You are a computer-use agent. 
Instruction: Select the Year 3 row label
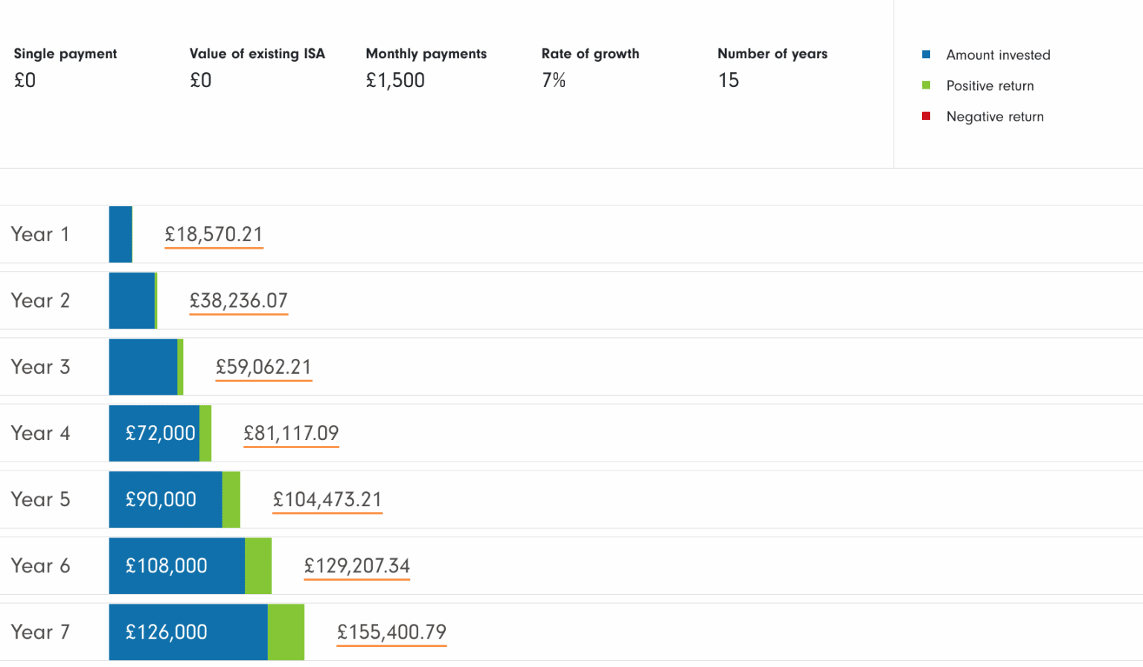coord(41,366)
